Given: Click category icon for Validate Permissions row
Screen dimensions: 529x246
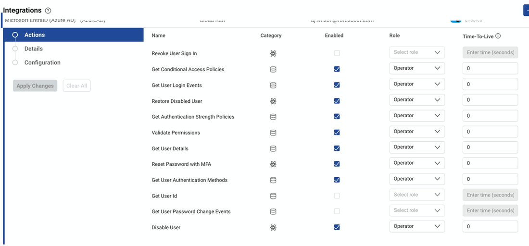Looking at the screenshot, I should coord(273,133).
